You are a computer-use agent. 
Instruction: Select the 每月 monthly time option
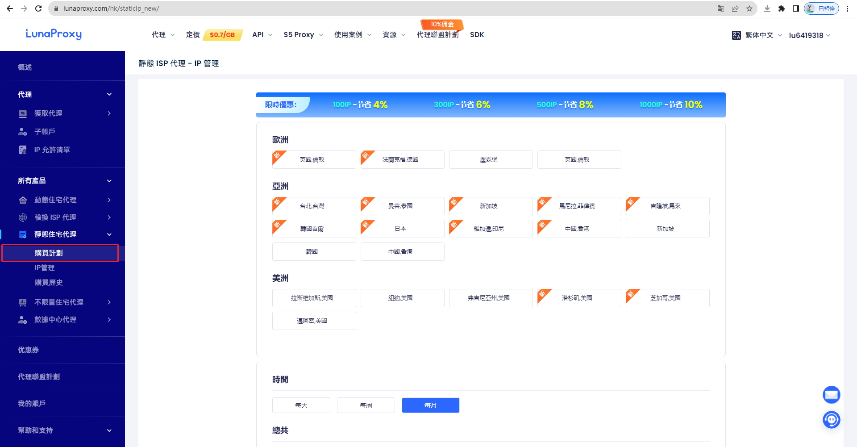click(430, 405)
